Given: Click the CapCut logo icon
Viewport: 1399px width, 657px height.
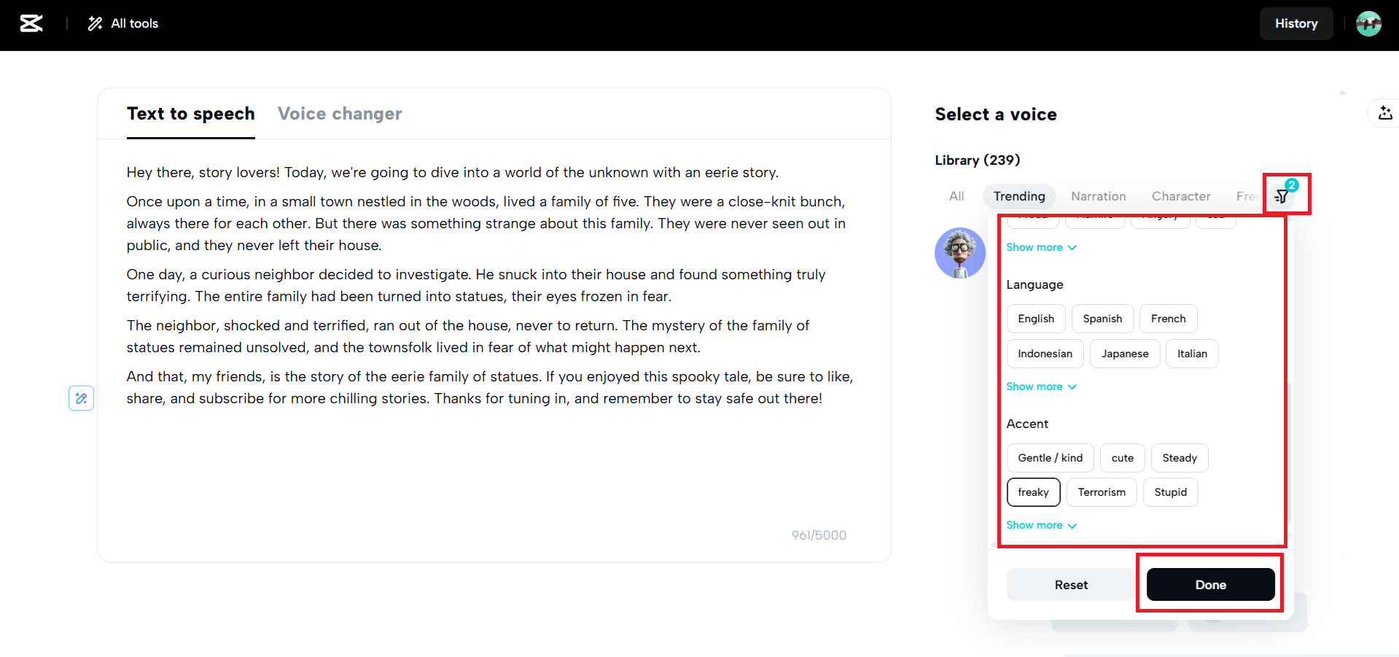Looking at the screenshot, I should 31,23.
